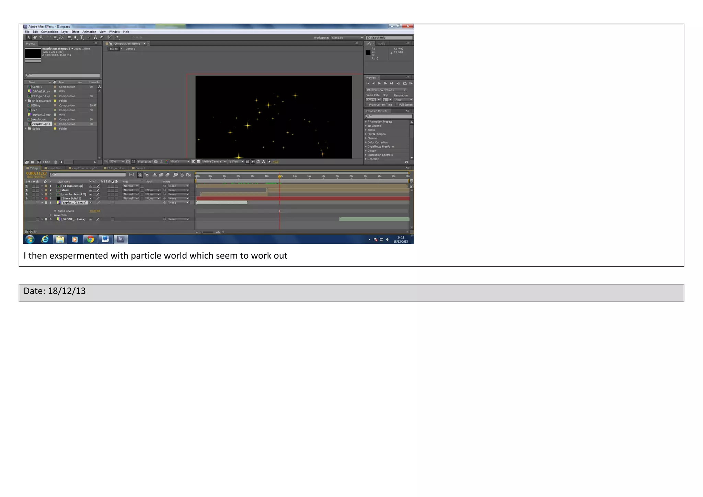Select the Brush tool
The width and height of the screenshot is (703, 497).
[90, 37]
